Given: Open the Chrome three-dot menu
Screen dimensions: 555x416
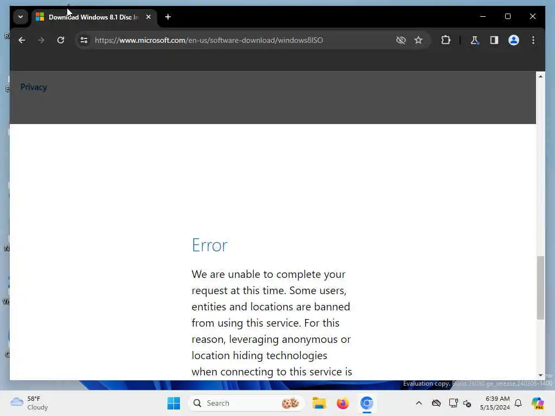Looking at the screenshot, I should coord(533,40).
